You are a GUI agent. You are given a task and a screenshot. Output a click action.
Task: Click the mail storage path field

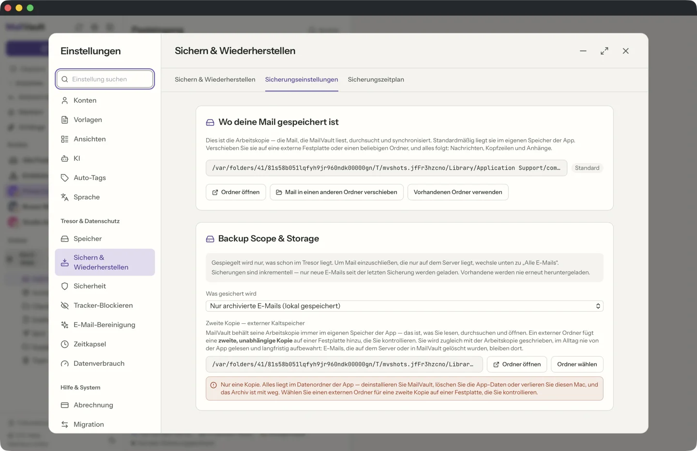(386, 168)
